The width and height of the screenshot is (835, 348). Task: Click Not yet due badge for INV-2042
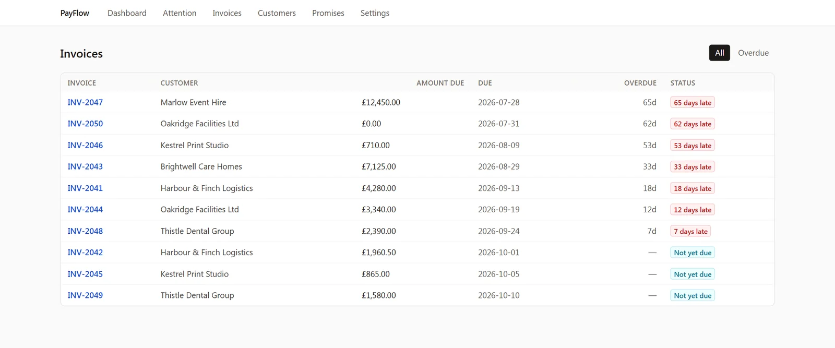pyautogui.click(x=693, y=253)
